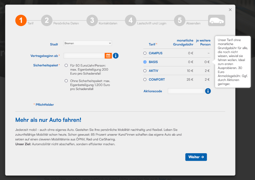Select the 50 Euro Sicherheitspaket option

click(x=66, y=65)
